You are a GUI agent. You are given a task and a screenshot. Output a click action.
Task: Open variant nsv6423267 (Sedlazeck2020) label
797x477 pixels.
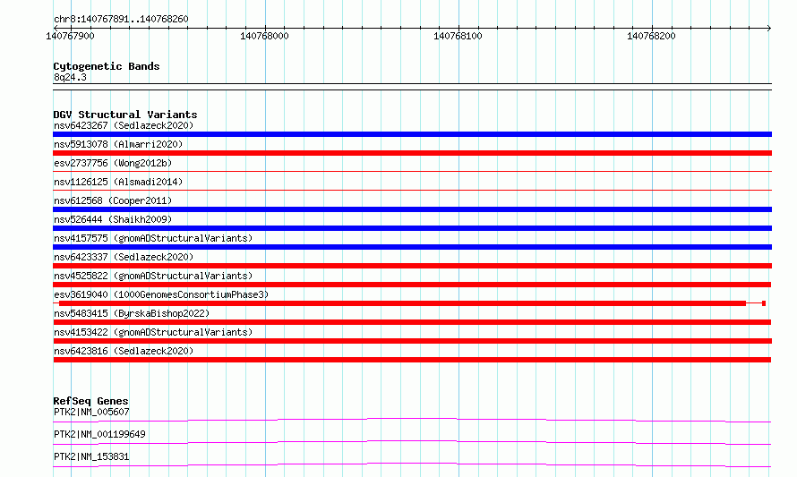pos(124,125)
